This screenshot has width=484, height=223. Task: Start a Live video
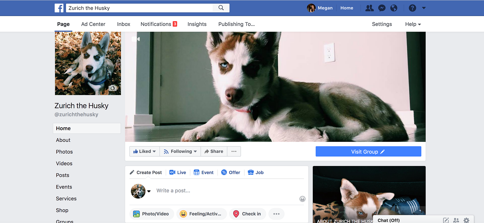178,173
